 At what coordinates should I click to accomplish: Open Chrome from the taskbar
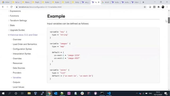49,93
